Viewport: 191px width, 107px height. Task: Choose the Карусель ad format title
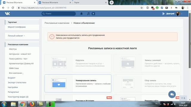point(80,60)
